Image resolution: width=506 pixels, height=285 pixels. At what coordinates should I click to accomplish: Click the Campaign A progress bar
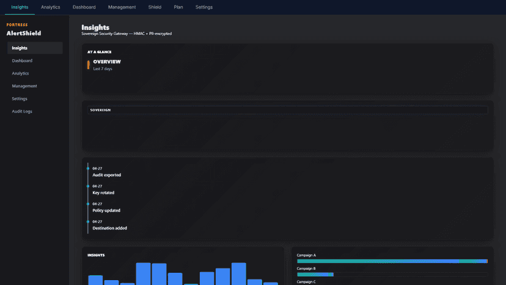pos(392,261)
